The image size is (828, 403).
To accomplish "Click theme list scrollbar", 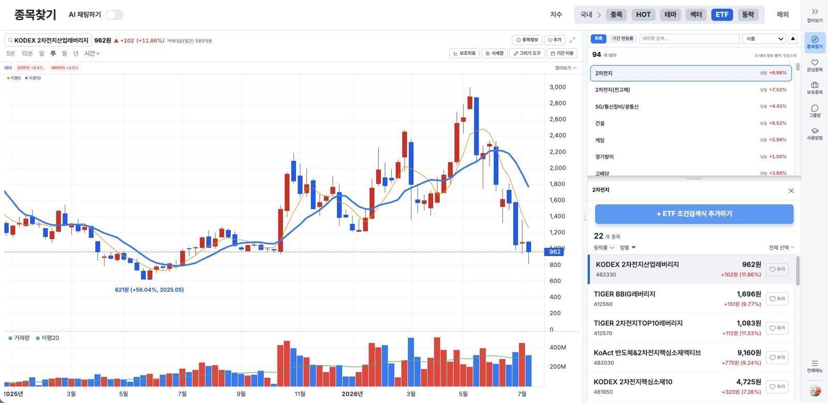I will pos(797,67).
